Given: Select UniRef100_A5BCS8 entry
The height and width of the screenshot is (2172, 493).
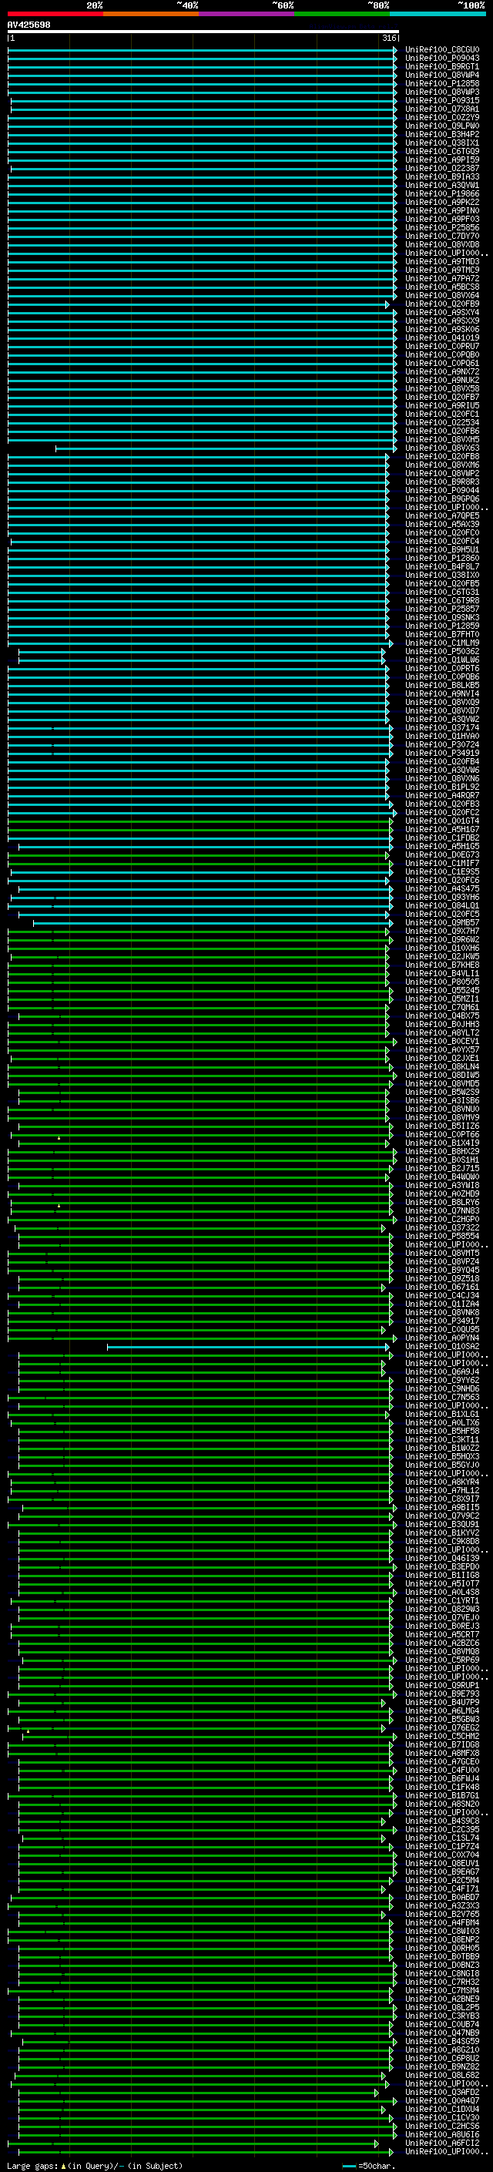Looking at the screenshot, I should coord(441,287).
